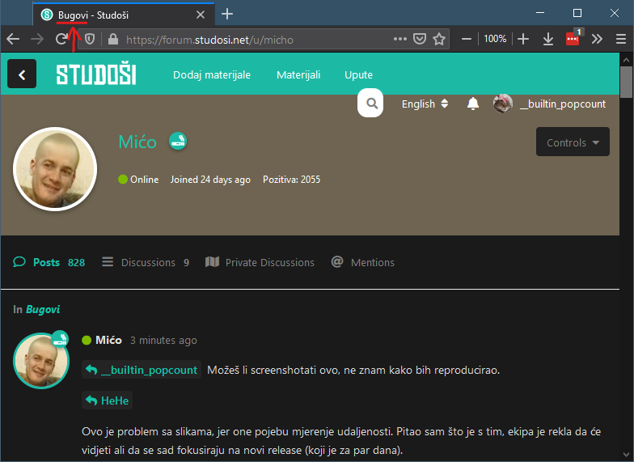This screenshot has height=462, width=634.
Task: Click the page vertical scrollbar thumb
Action: 626,83
